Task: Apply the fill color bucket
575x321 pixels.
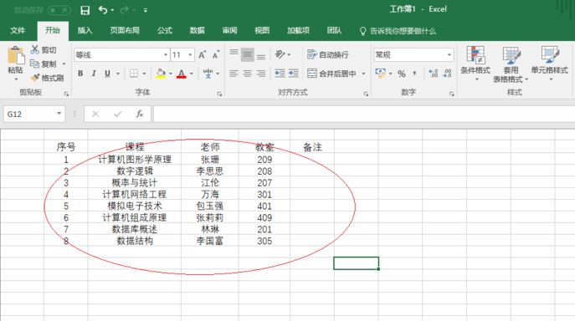Action: [x=161, y=74]
